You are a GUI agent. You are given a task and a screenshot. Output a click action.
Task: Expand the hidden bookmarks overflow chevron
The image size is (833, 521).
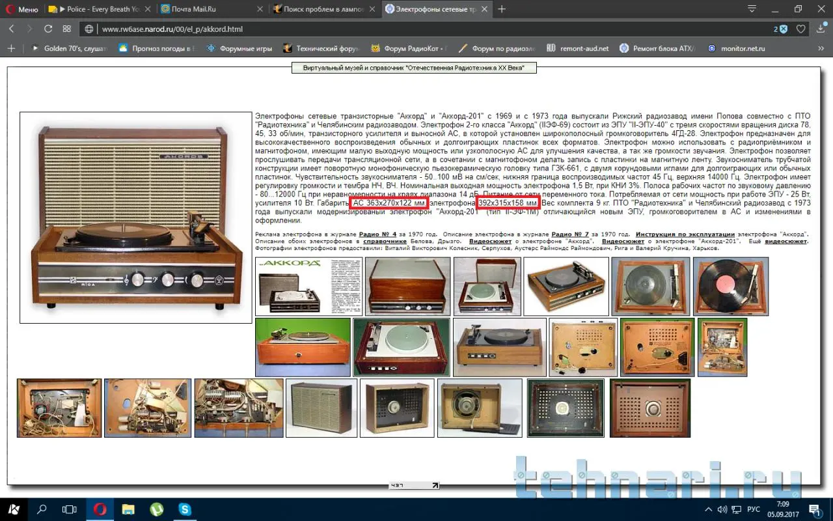click(x=821, y=48)
